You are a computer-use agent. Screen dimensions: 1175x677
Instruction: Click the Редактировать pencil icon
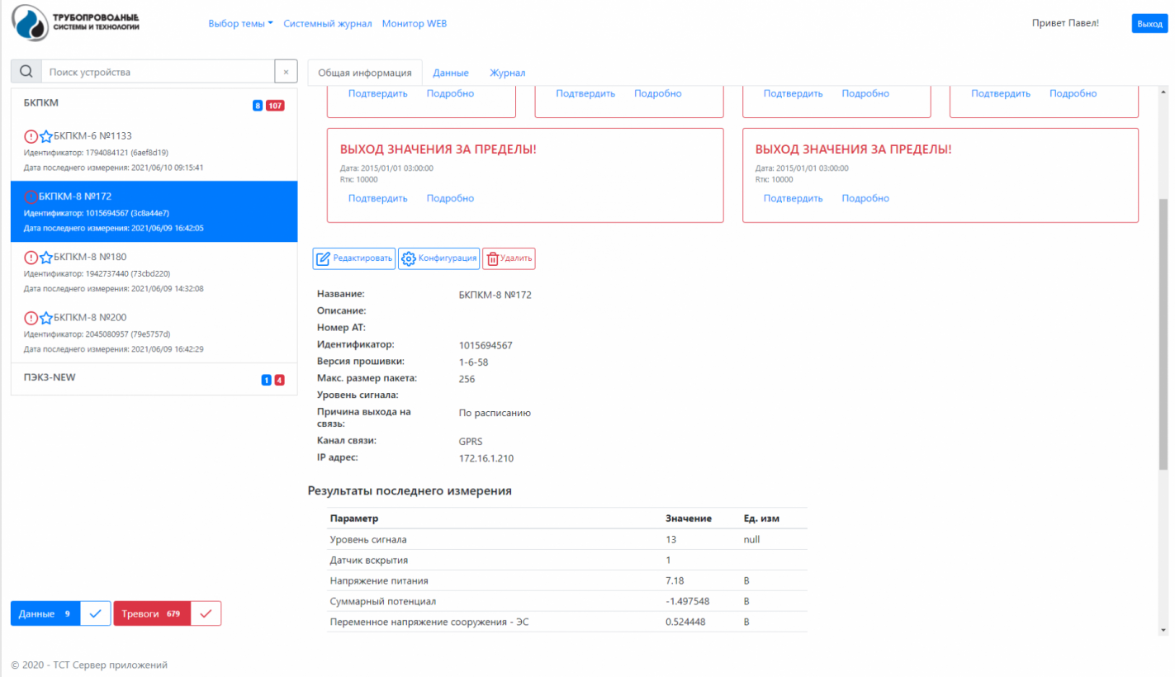coord(323,258)
